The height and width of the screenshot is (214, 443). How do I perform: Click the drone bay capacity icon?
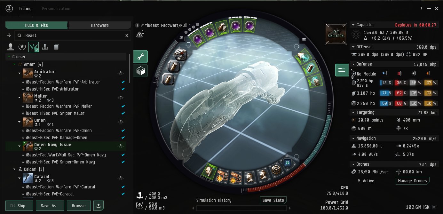click(x=140, y=206)
